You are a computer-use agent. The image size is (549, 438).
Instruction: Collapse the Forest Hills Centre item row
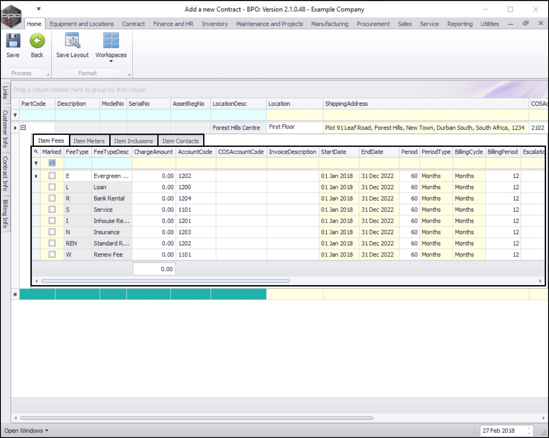point(24,128)
